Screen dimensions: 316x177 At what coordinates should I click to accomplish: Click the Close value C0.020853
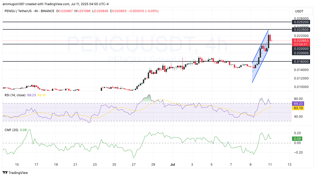click(x=118, y=11)
